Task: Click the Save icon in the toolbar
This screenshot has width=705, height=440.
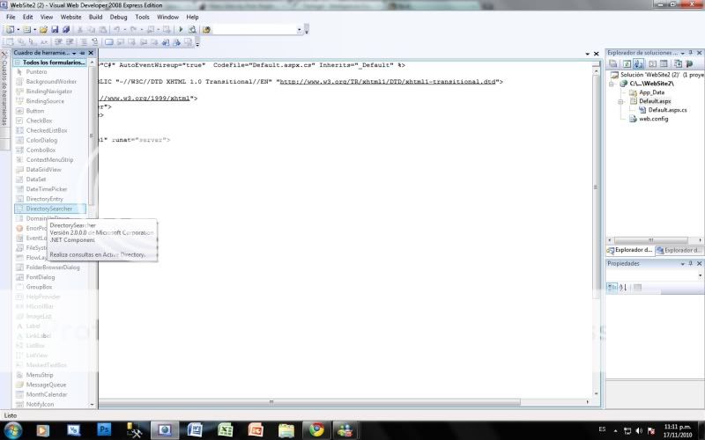Action: (55, 29)
